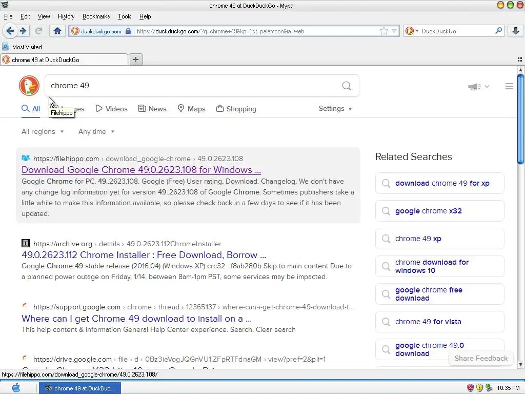Click the Most Visited bookmark icon
The image size is (525, 394).
pyautogui.click(x=6, y=47)
